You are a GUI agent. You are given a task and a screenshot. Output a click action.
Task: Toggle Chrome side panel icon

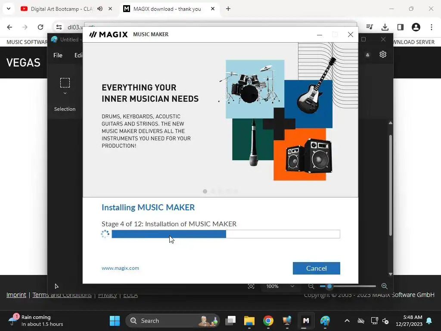[401, 27]
